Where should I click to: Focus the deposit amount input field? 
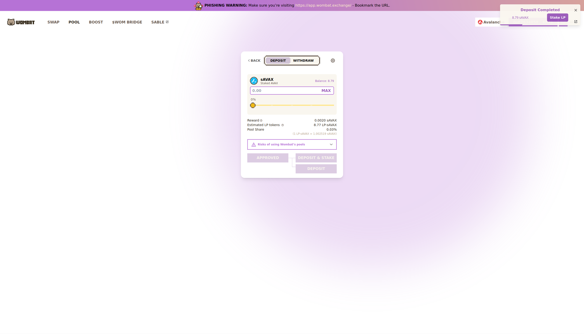click(292, 91)
